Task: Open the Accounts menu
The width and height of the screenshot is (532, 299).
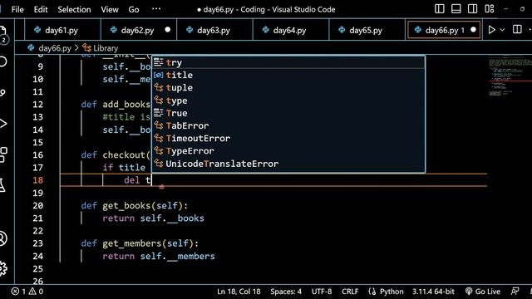Action: (x=2, y=238)
